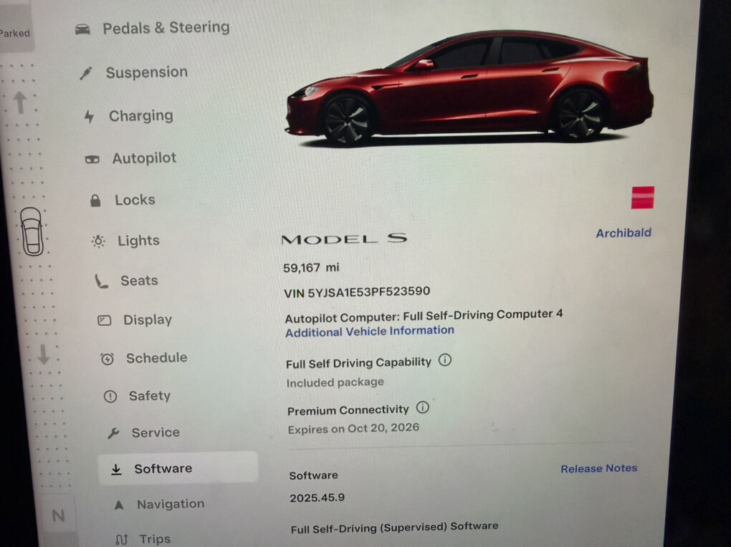Select the Suspension wrench icon

[x=86, y=73]
